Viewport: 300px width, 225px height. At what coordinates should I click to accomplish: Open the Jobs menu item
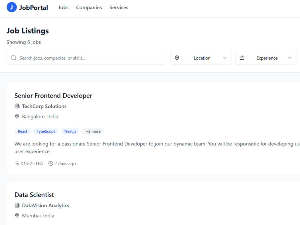point(63,7)
